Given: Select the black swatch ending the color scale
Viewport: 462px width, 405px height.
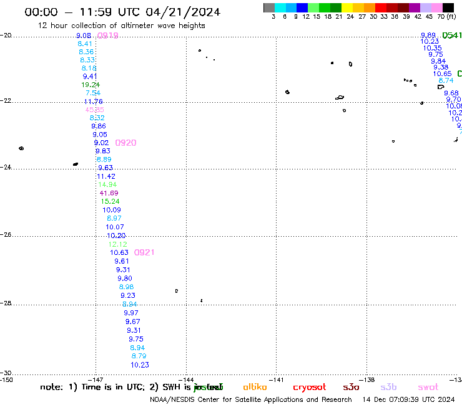Looking at the screenshot, I should (x=448, y=7).
